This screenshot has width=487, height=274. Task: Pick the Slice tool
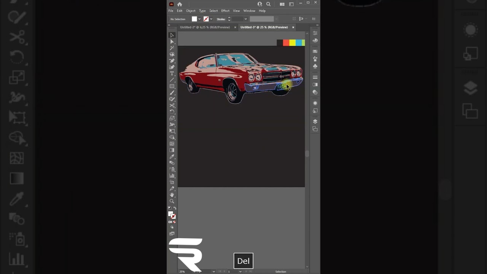coord(172,188)
